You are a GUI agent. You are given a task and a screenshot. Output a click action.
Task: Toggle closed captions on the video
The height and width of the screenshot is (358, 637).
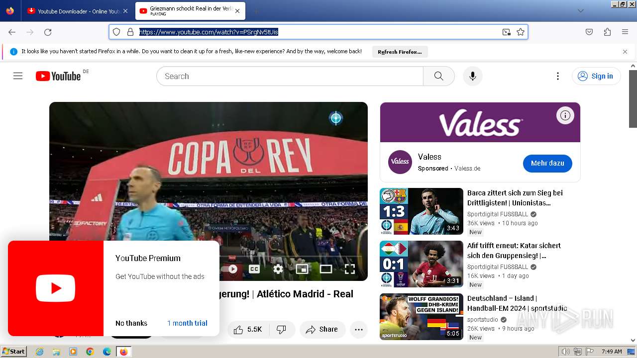254,269
